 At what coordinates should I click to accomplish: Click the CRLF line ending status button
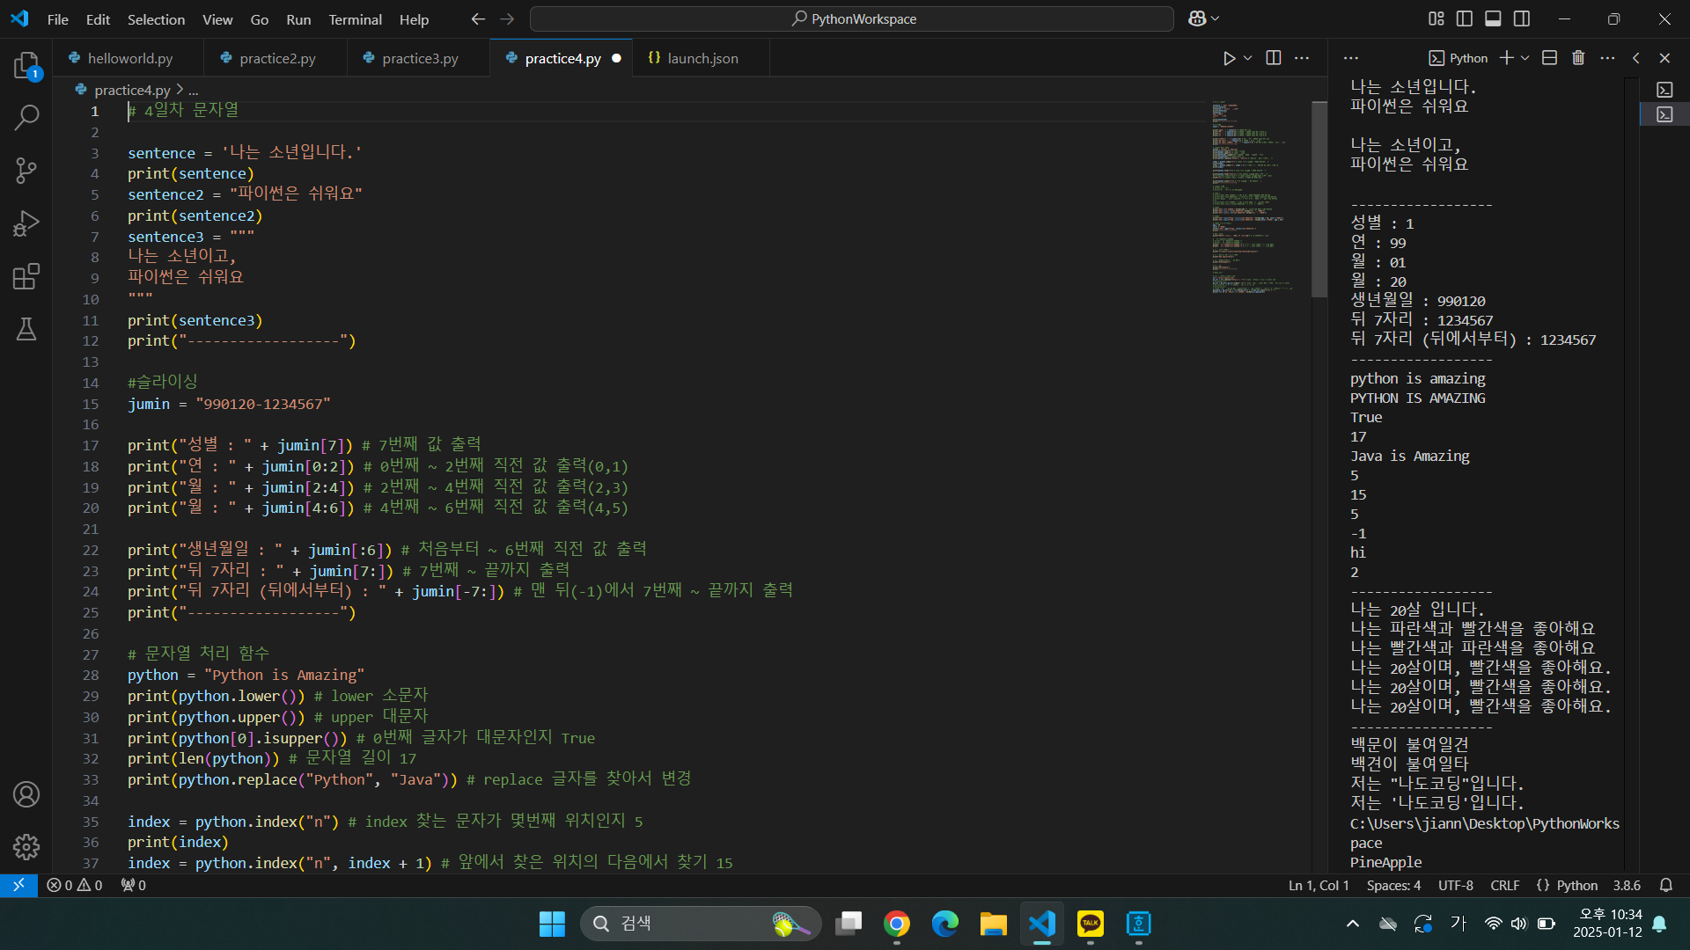[1504, 885]
